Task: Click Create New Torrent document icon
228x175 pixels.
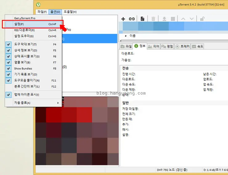Action: pos(142,19)
